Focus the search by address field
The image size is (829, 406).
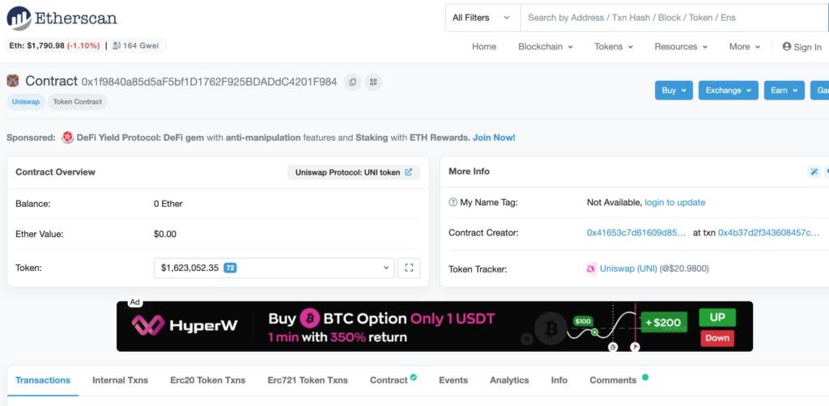click(674, 18)
